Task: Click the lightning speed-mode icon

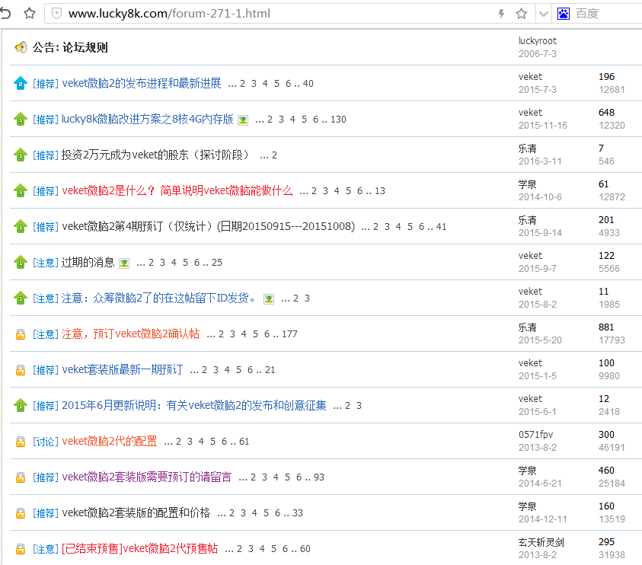Action: pos(501,14)
